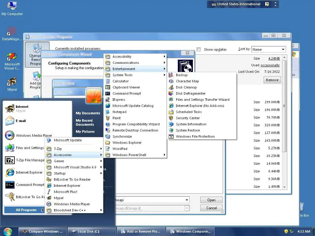Open My Recent Documents
This screenshot has height=236, width=315.
(85, 122)
